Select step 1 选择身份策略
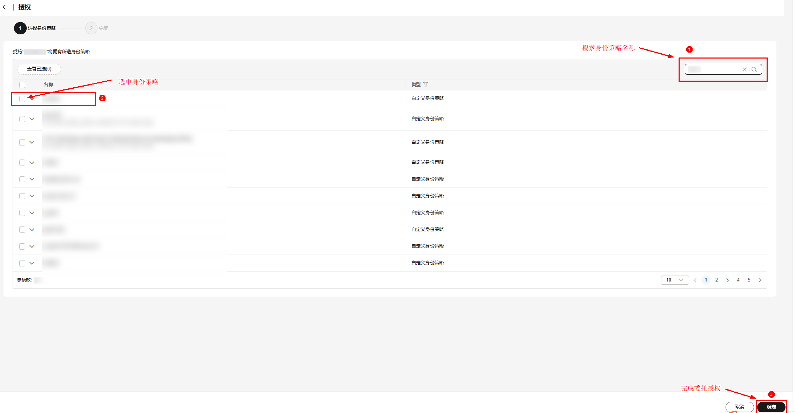 35,28
